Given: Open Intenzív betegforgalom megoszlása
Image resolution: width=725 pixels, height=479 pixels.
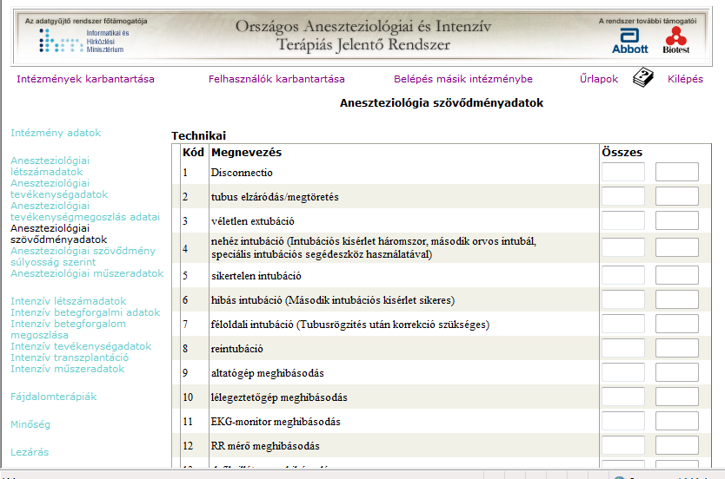Looking at the screenshot, I should (x=68, y=330).
